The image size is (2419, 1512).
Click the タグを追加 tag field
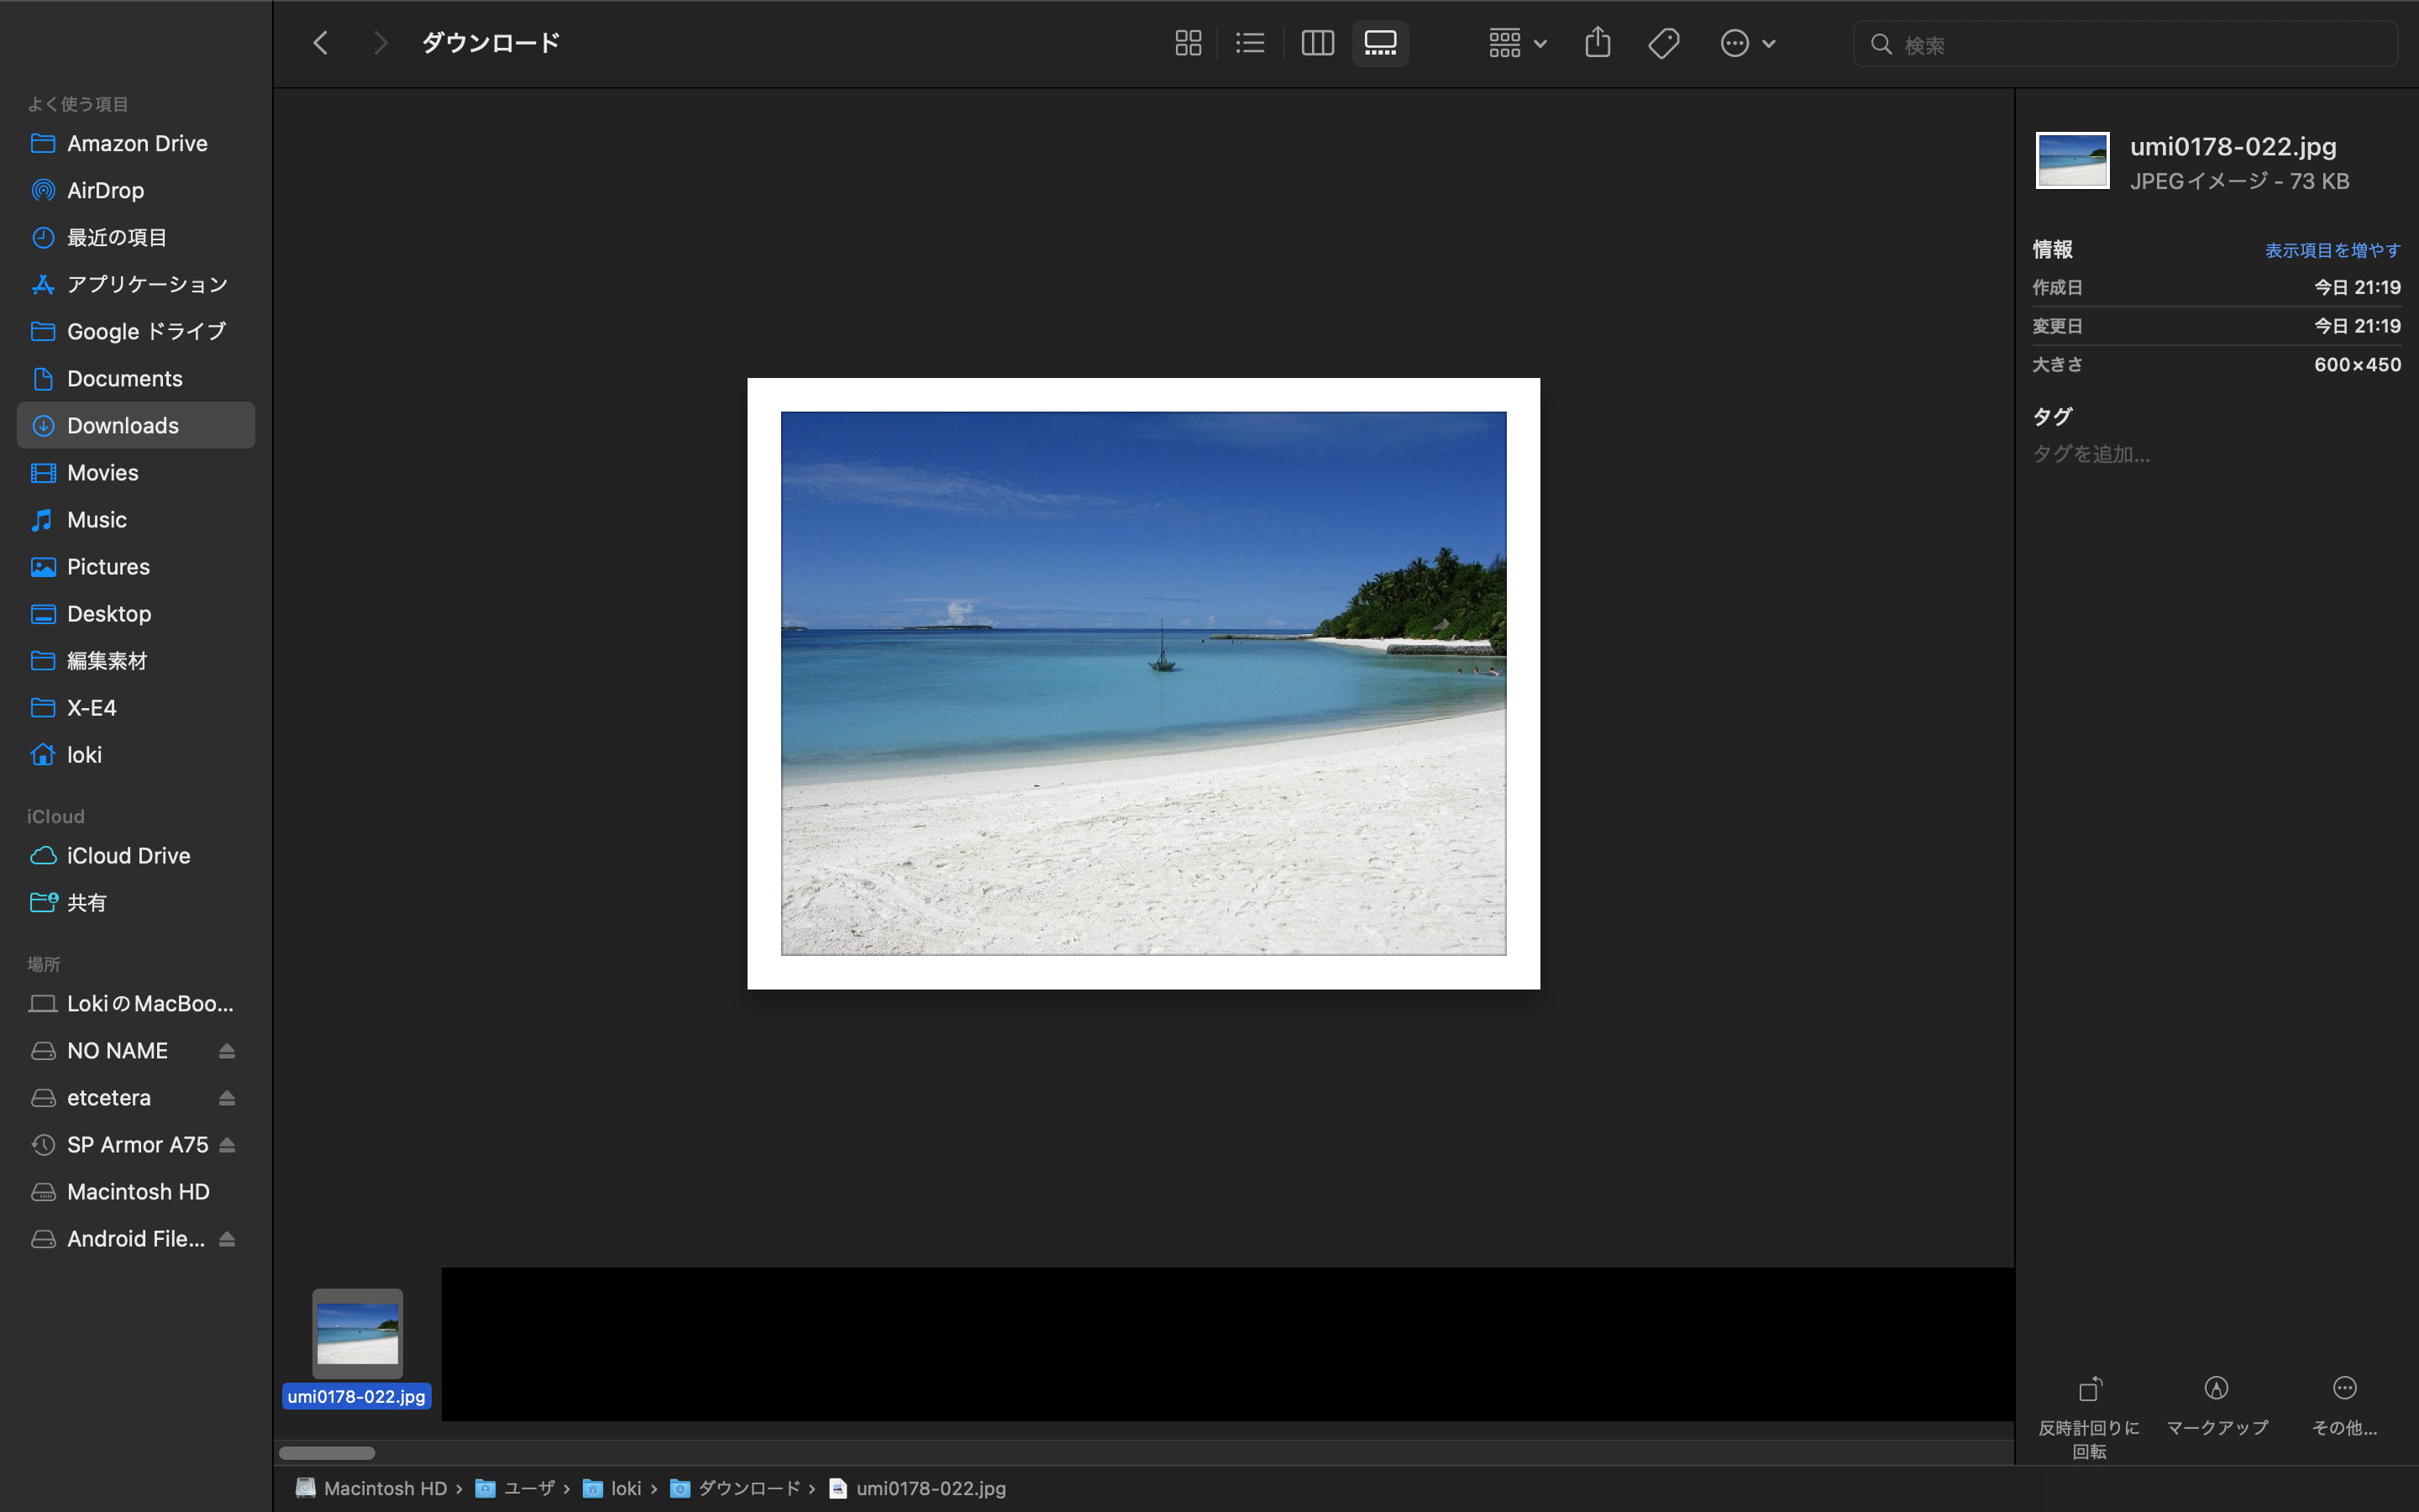click(x=2091, y=454)
